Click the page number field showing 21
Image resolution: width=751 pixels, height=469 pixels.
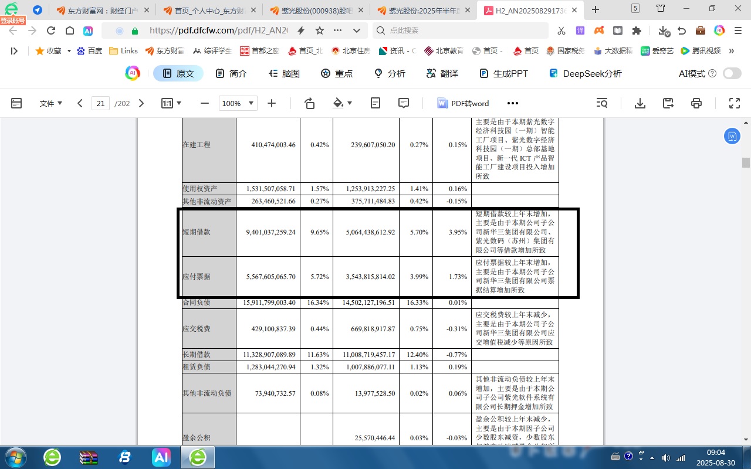[101, 103]
